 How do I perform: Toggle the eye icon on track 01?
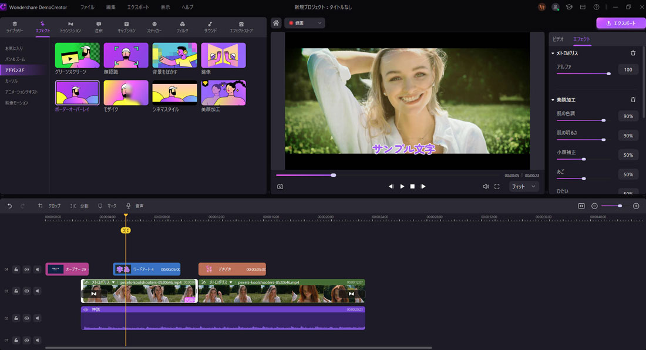(27, 340)
